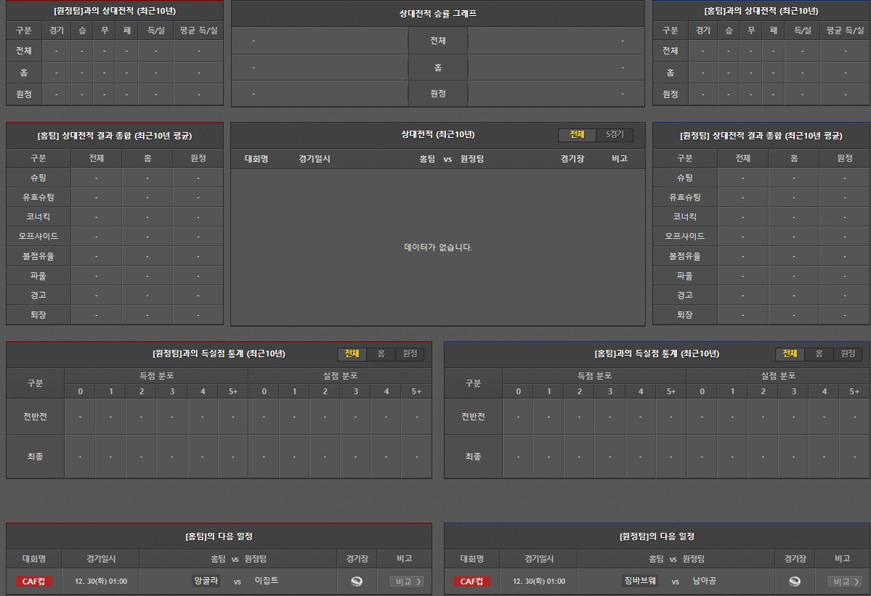Click 이집트 team name in next schedule

click(266, 581)
